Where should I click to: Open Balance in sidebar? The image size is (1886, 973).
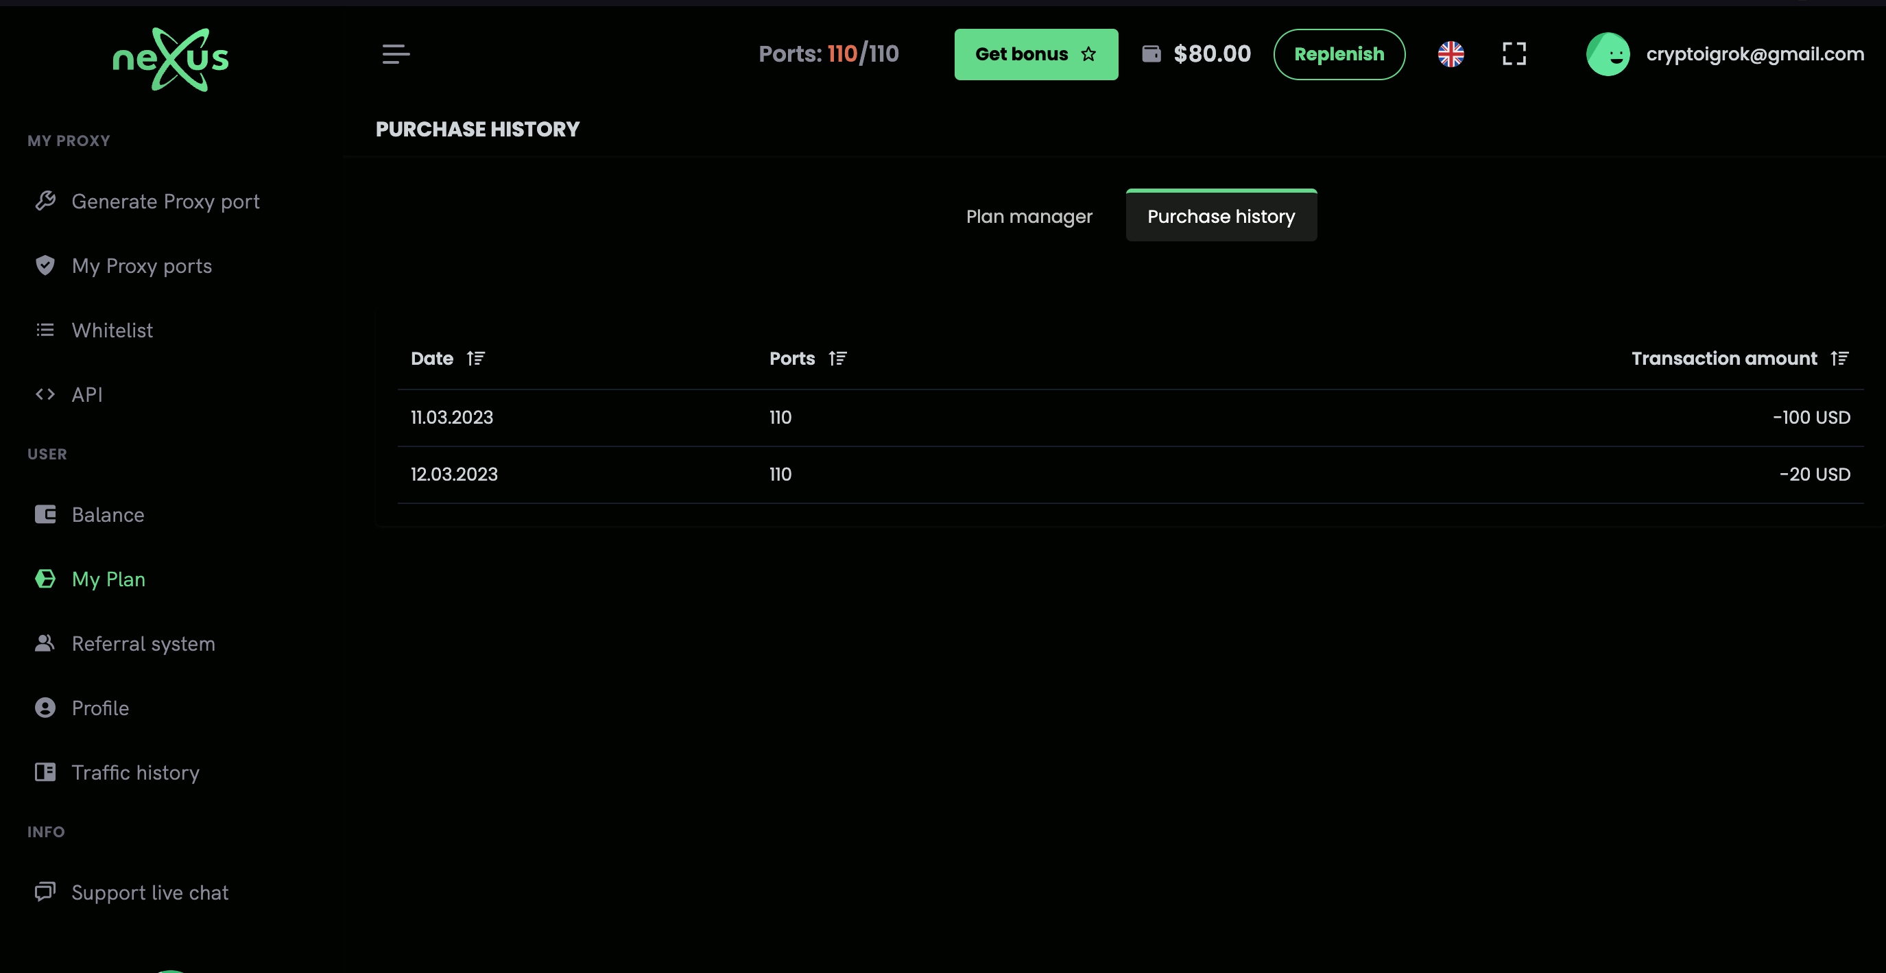108,515
